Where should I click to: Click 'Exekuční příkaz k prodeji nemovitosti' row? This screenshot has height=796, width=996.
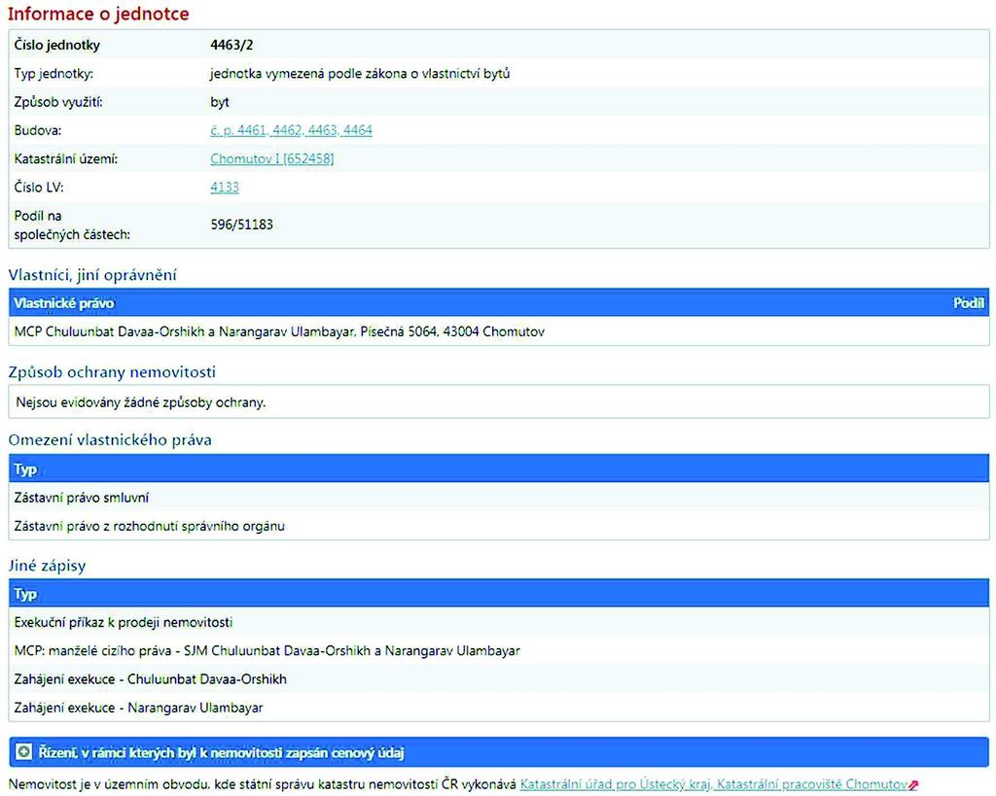(499, 623)
